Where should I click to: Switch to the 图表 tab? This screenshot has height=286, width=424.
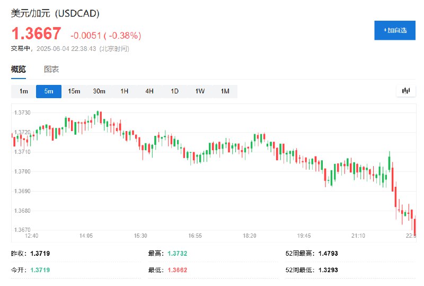point(51,70)
